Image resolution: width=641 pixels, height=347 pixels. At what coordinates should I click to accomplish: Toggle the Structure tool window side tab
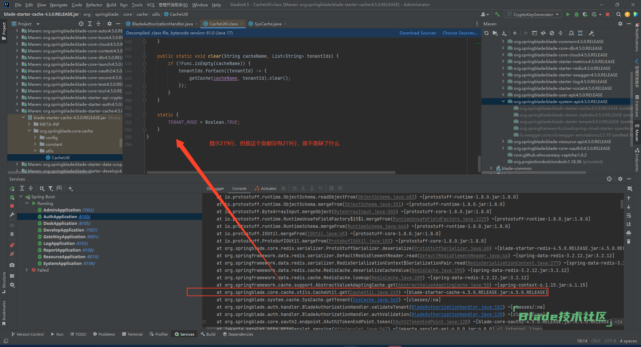[x=4, y=283]
